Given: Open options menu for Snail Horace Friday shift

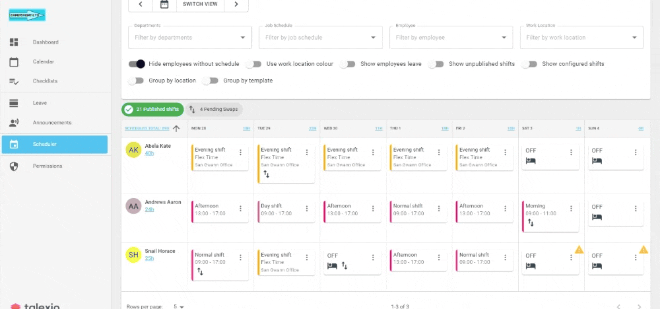Looking at the screenshot, I should pos(505,257).
